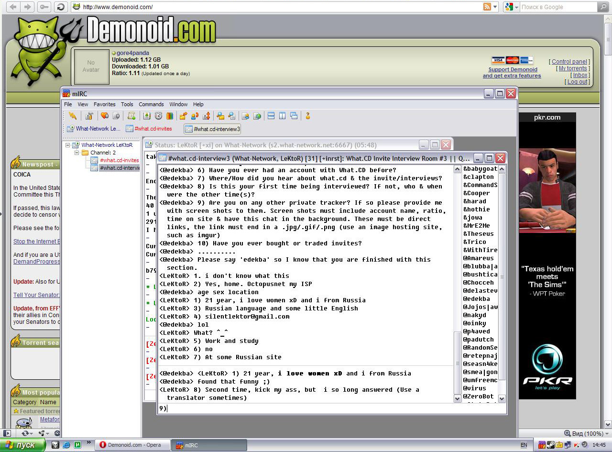Tile mIRC windows vertically
The width and height of the screenshot is (612, 452).
point(282,116)
